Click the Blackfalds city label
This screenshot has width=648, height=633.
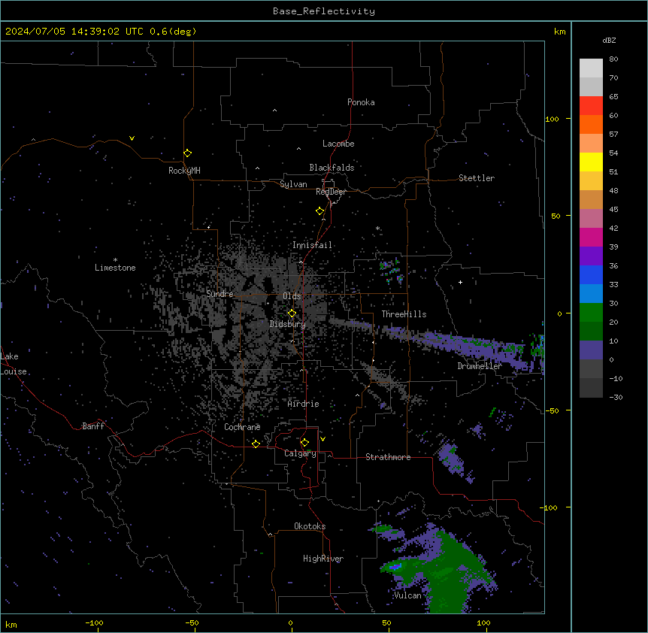[332, 168]
